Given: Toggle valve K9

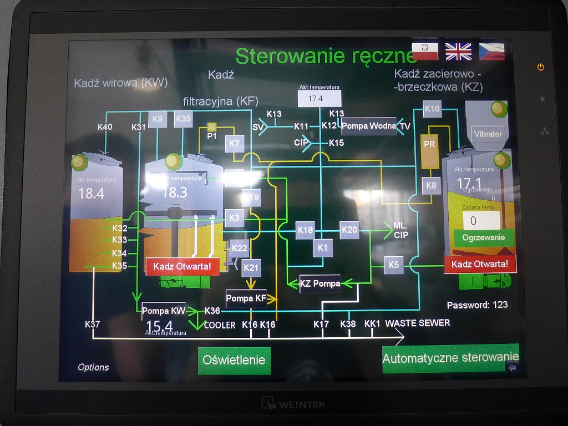Looking at the screenshot, I should pyautogui.click(x=158, y=119).
